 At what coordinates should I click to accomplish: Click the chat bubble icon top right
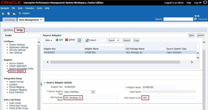[x=205, y=3]
